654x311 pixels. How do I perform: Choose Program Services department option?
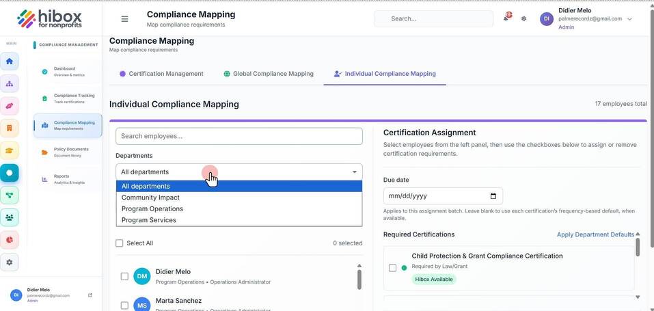[239, 220]
